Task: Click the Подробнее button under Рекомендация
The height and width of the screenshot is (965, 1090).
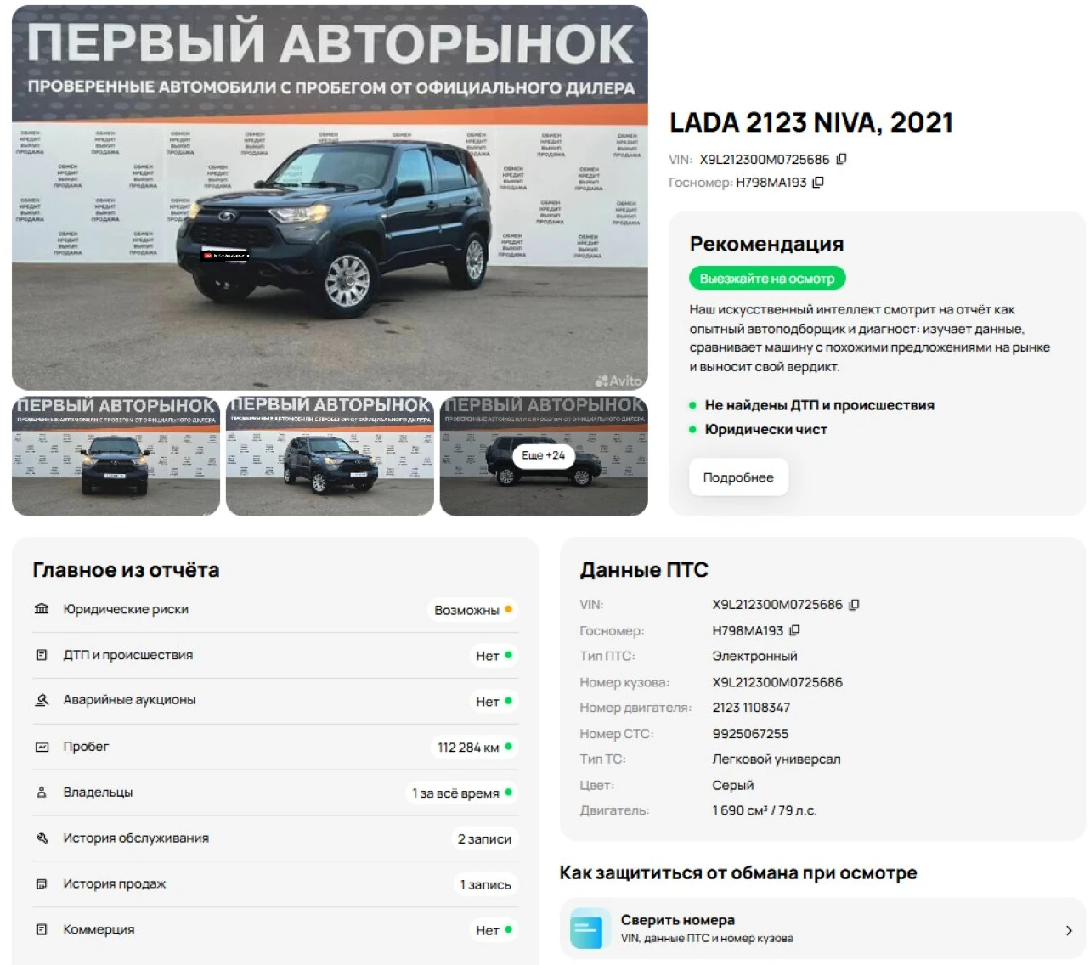Action: (738, 477)
